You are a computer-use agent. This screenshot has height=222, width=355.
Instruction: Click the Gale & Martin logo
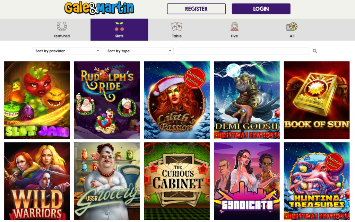point(99,8)
